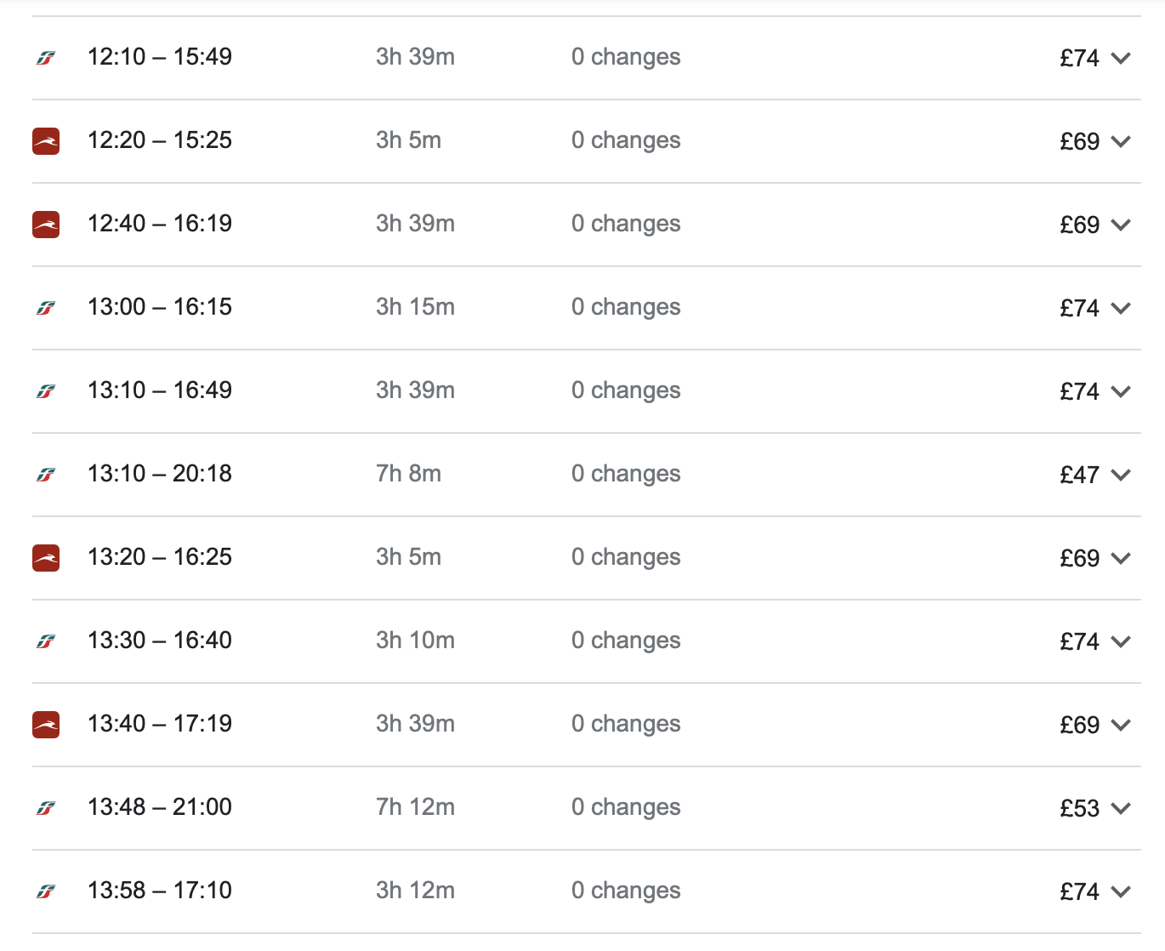Select the 13:10 – 20:18 departure time
Screen dimensions: 1165x951
(160, 473)
